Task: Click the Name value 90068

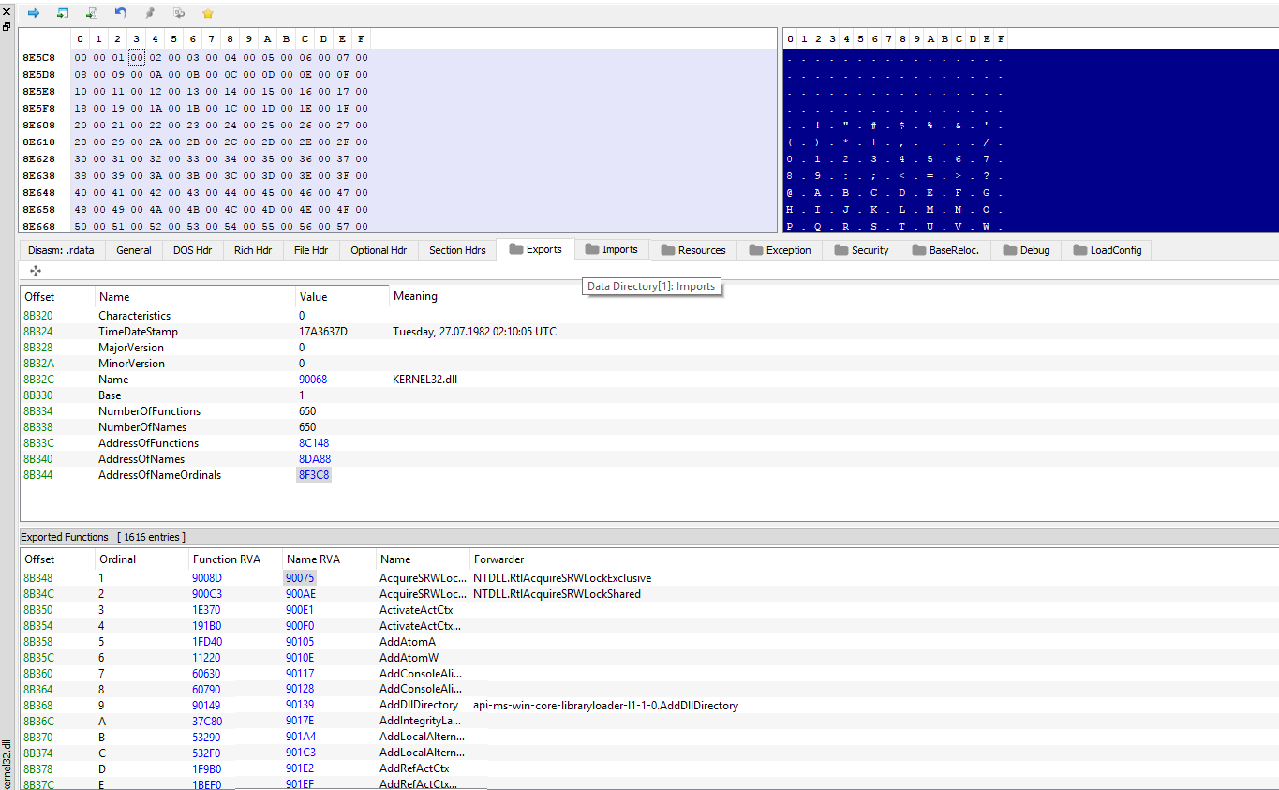Action: 313,380
